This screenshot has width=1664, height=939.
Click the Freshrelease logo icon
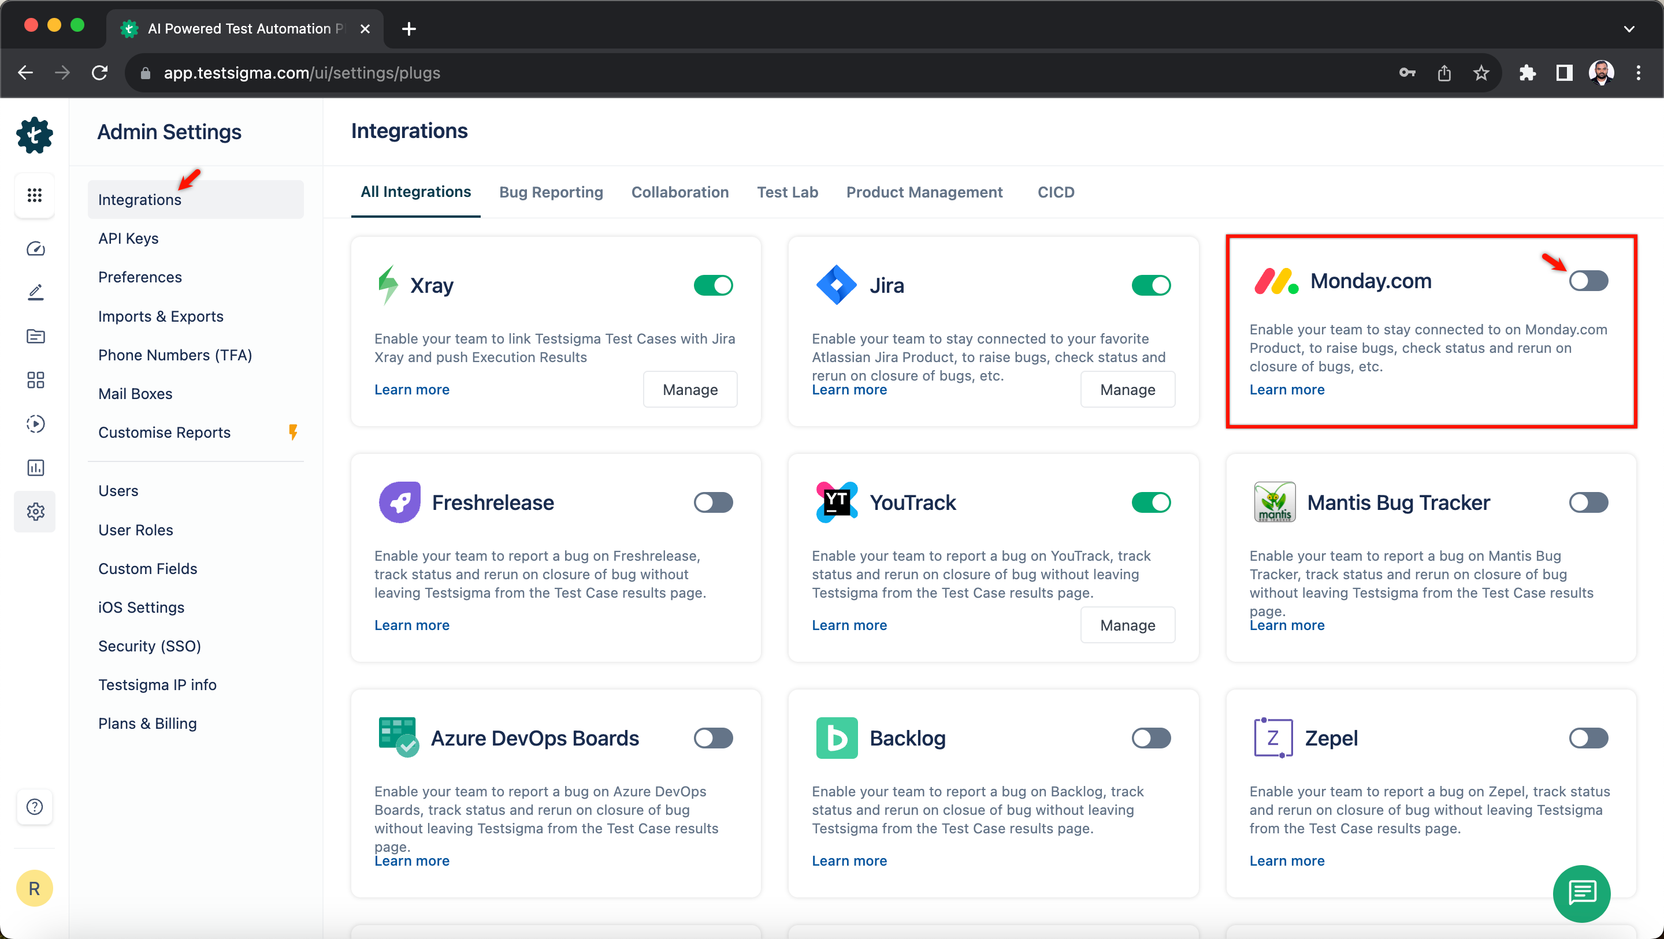click(x=399, y=502)
